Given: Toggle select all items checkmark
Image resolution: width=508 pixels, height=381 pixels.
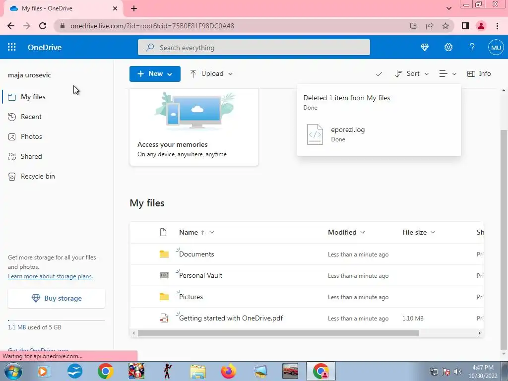Looking at the screenshot, I should click(379, 74).
